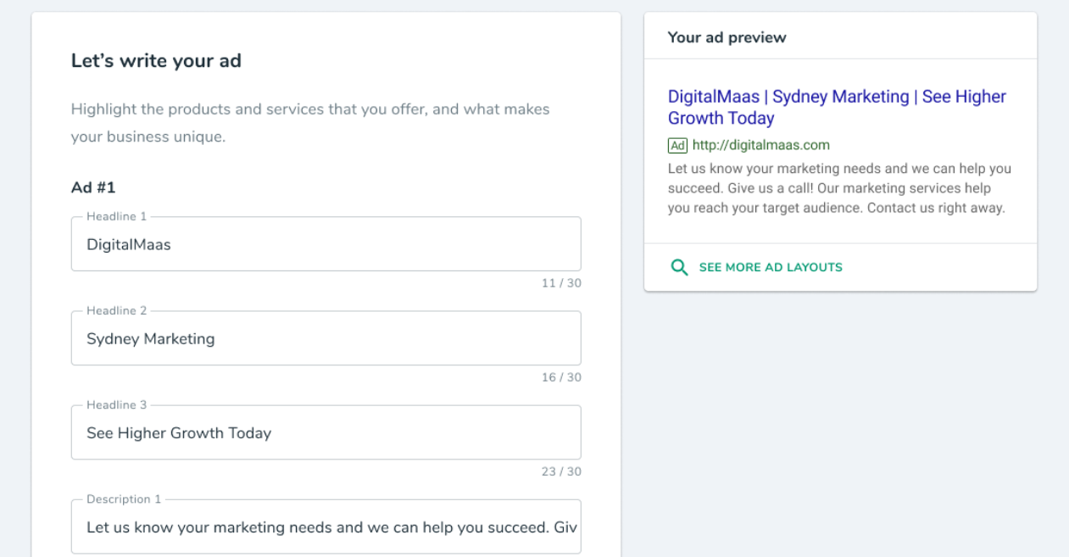Open the blue ad preview headline link
This screenshot has height=557, width=1069.
(837, 107)
